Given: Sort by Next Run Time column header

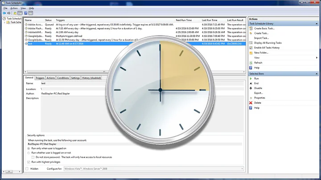Looking at the screenshot, I should click(x=184, y=20).
